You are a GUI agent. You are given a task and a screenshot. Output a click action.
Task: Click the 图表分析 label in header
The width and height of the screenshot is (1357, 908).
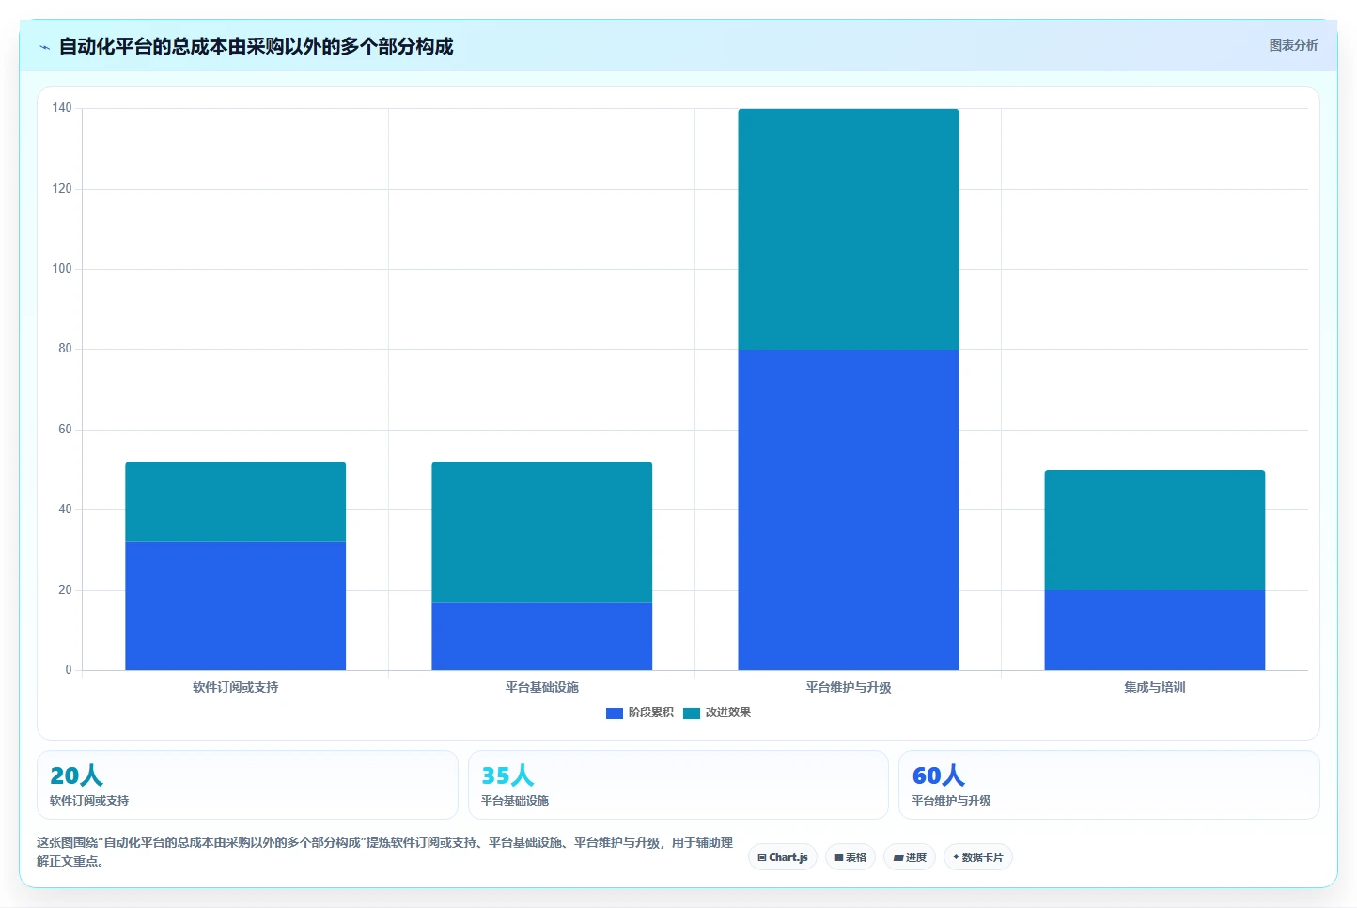point(1293,45)
